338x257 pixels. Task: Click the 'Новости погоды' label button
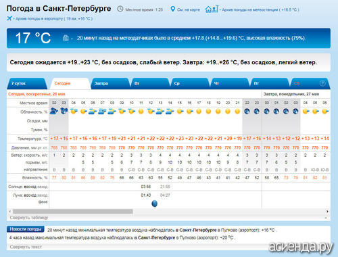tap(26, 229)
